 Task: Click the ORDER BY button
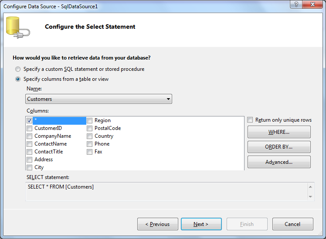pos(279,147)
